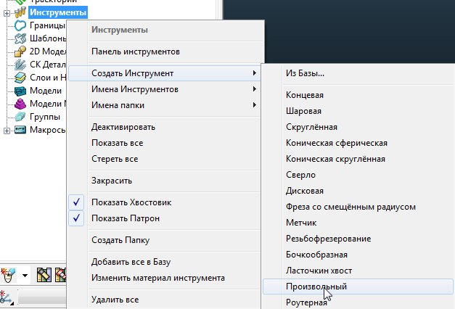Click the Шаблоны pattern icon
Screen dimensions: 455x309
click(20, 38)
